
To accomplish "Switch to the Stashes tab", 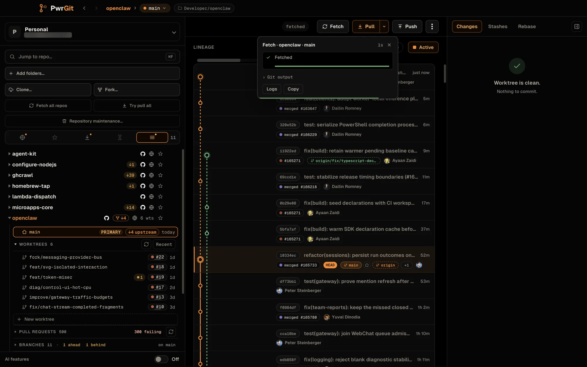I will tap(497, 26).
